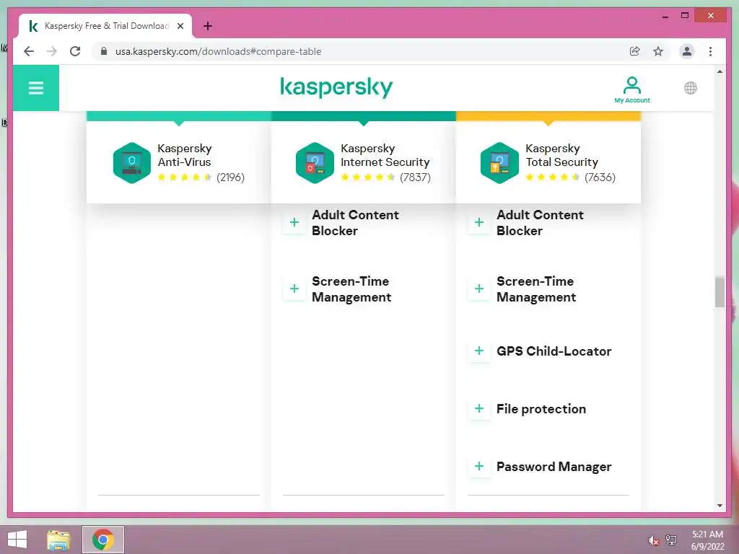Click the Kaspersky logo
Screen dimensions: 739x554
[336, 87]
